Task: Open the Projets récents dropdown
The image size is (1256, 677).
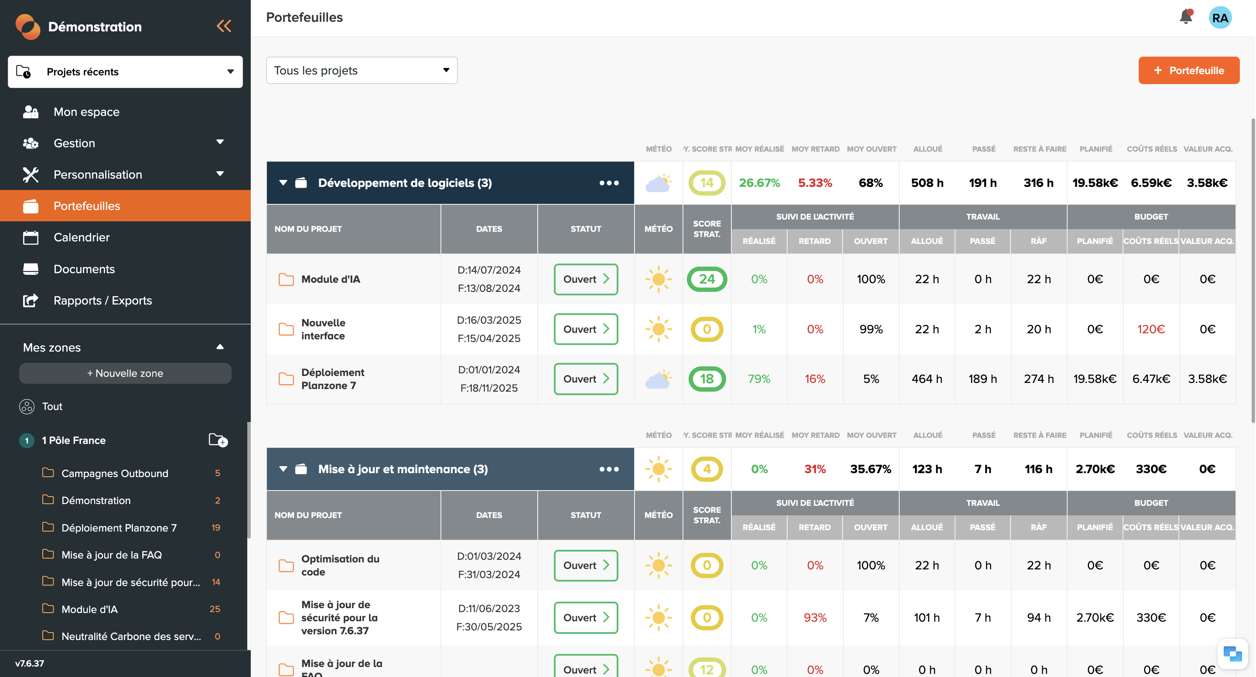Action: click(125, 72)
